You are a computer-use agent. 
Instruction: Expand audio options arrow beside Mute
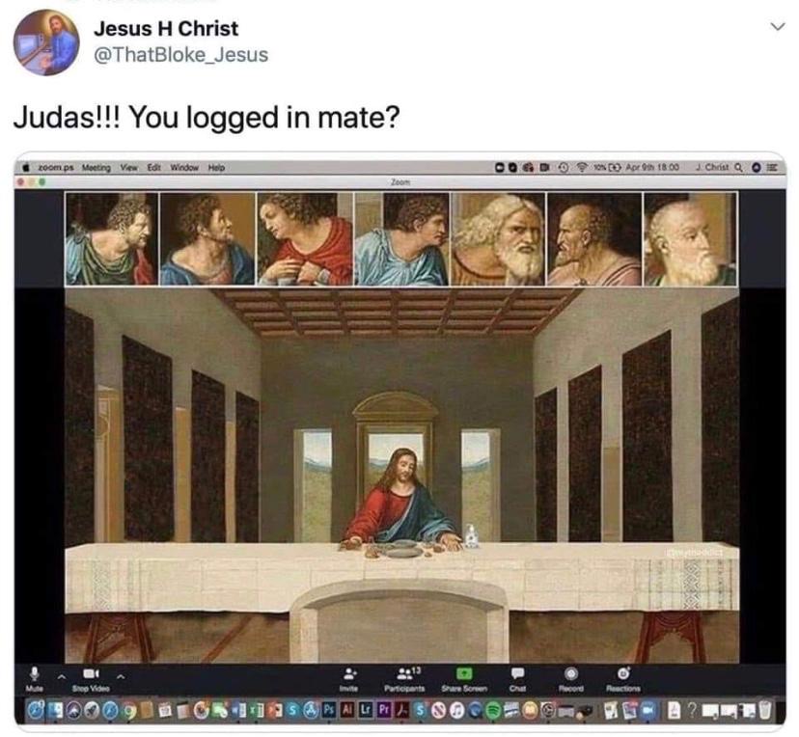coord(61,677)
